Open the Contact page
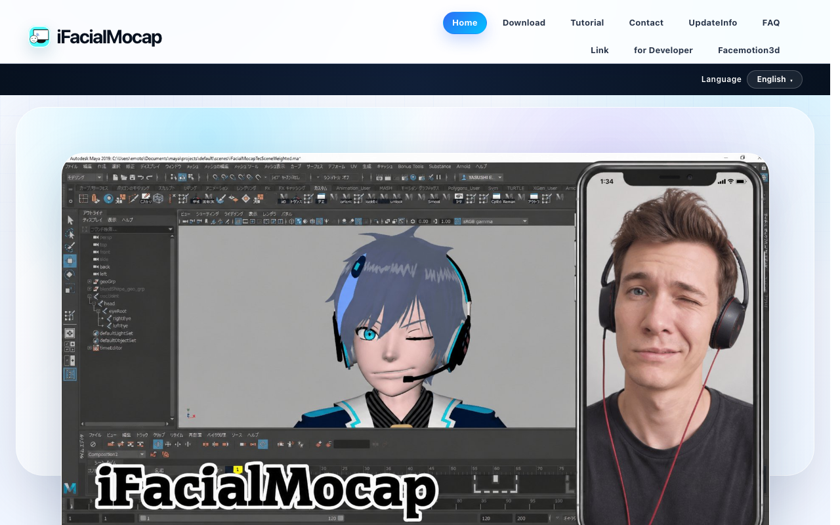The image size is (840, 525). 646,23
